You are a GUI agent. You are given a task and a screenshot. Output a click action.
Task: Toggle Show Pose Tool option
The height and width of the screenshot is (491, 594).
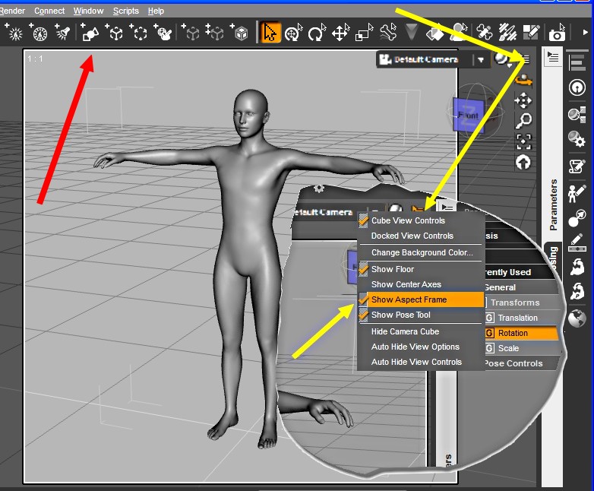coord(421,315)
